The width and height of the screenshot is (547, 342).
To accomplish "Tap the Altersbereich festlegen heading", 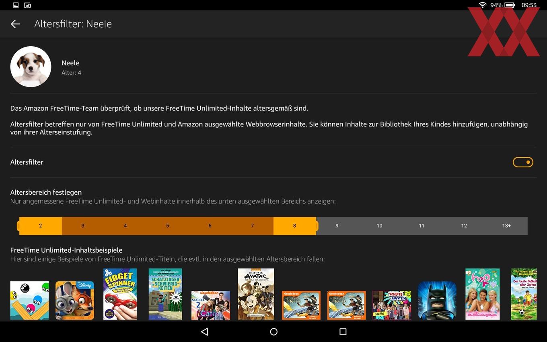I will (x=46, y=192).
